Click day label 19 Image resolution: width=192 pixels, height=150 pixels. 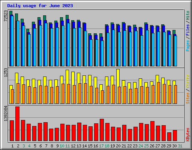pos(112,146)
